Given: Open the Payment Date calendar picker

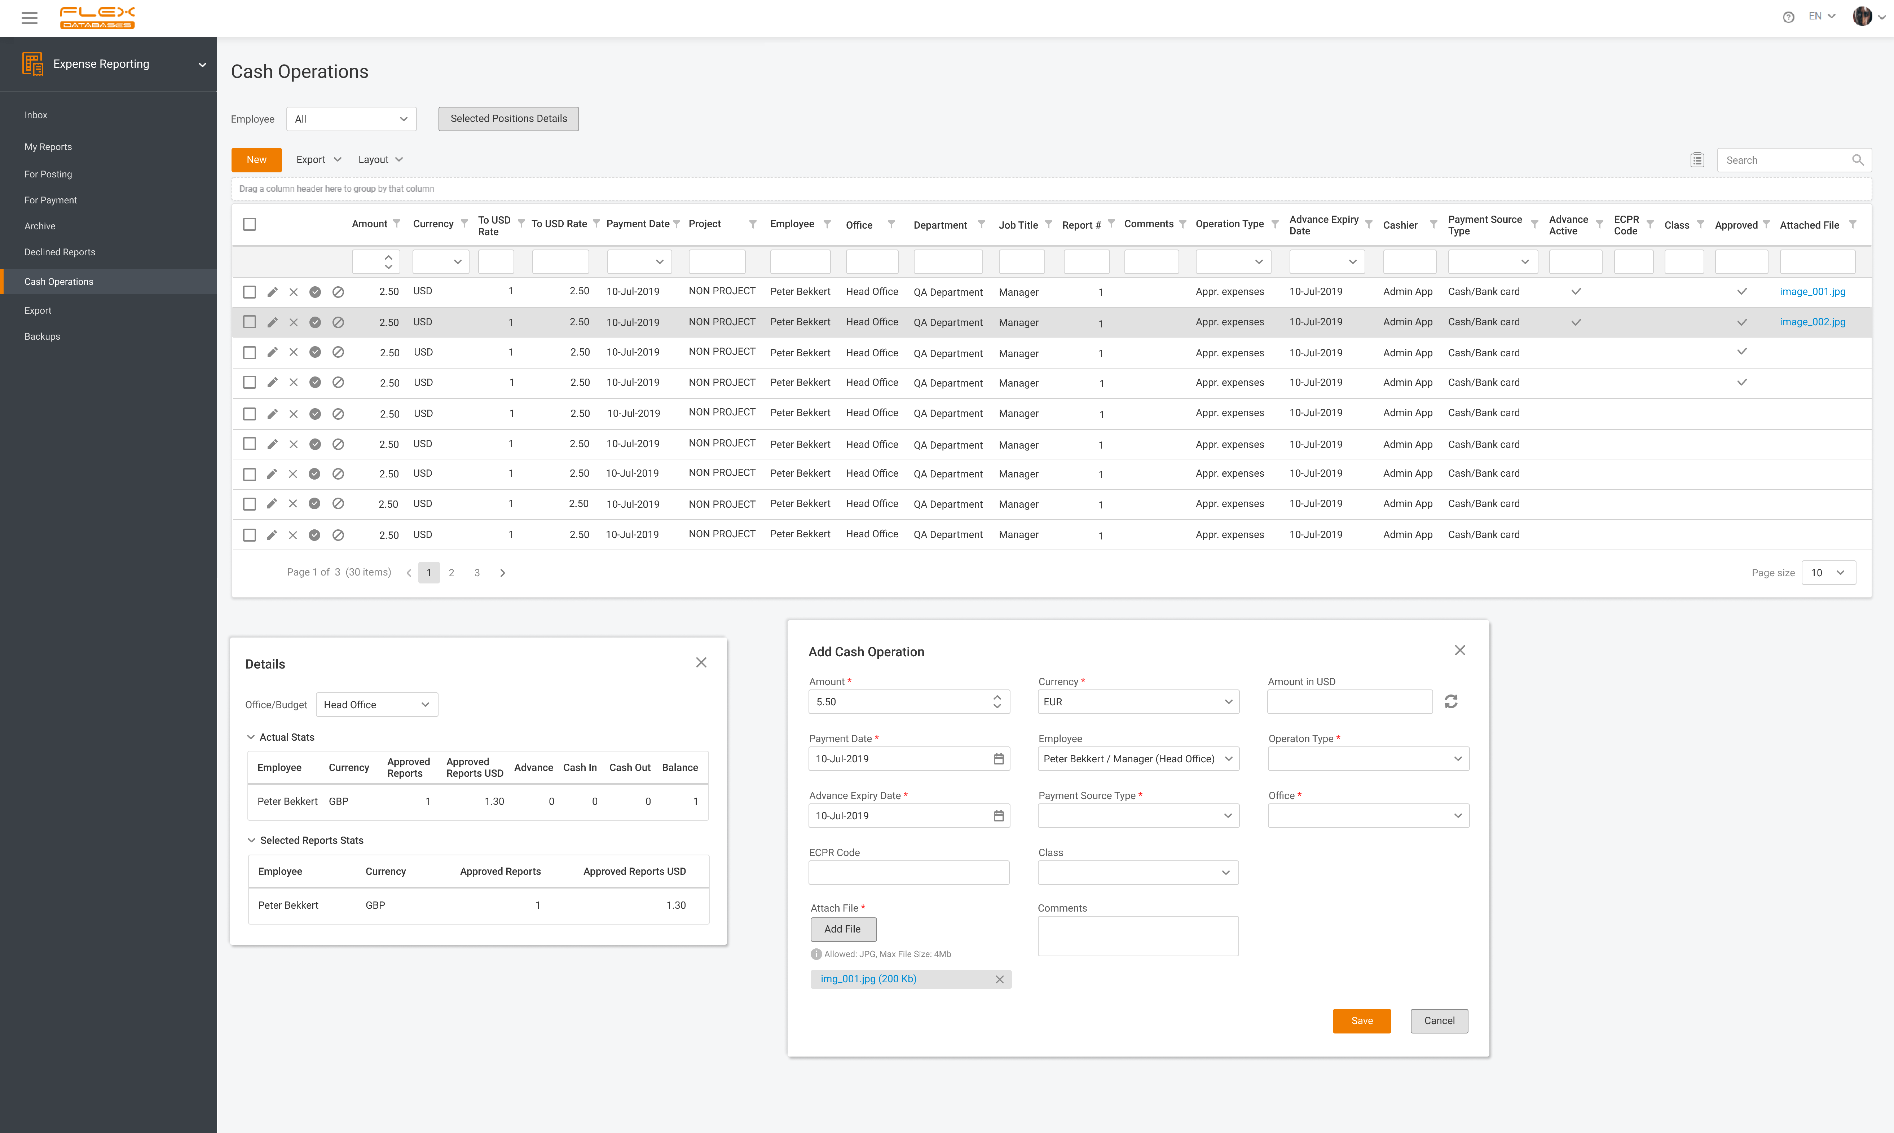Looking at the screenshot, I should pos(998,759).
